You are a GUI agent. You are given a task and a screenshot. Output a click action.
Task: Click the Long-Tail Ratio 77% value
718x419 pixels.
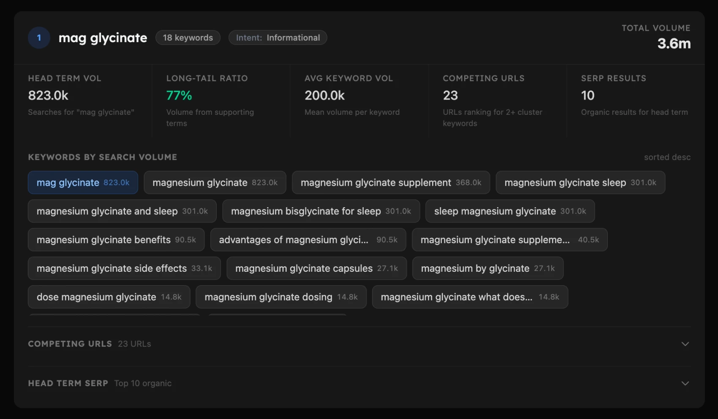coord(179,95)
